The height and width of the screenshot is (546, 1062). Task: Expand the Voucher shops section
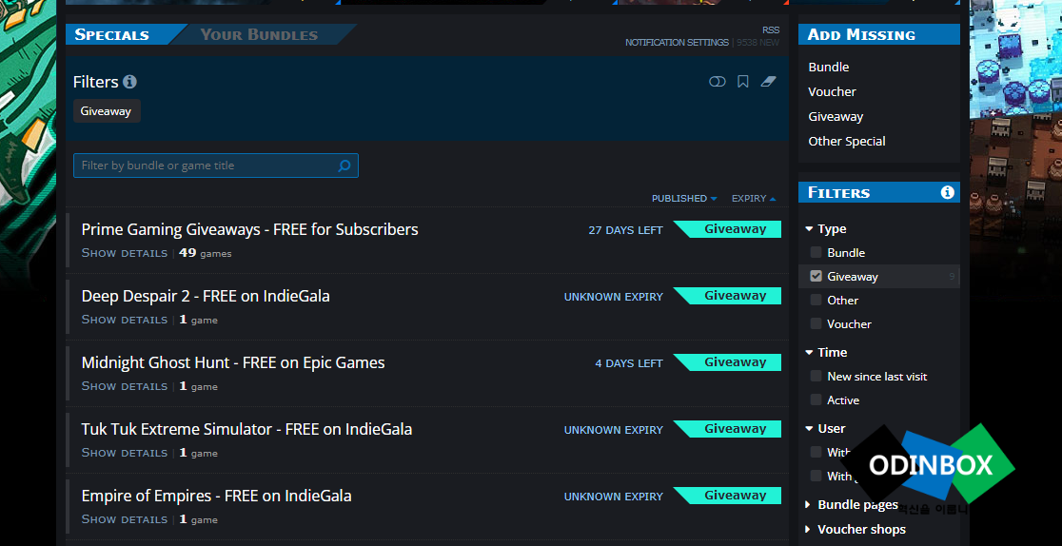(x=855, y=529)
